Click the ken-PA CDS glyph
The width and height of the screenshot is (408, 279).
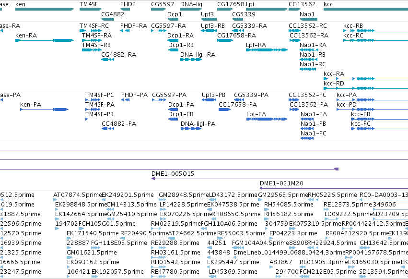[44, 109]
